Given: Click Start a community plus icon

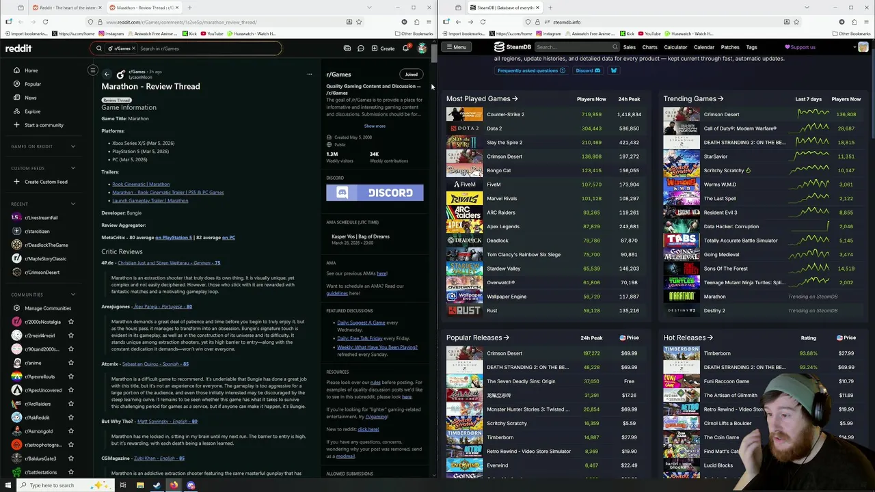Looking at the screenshot, I should click(16, 125).
